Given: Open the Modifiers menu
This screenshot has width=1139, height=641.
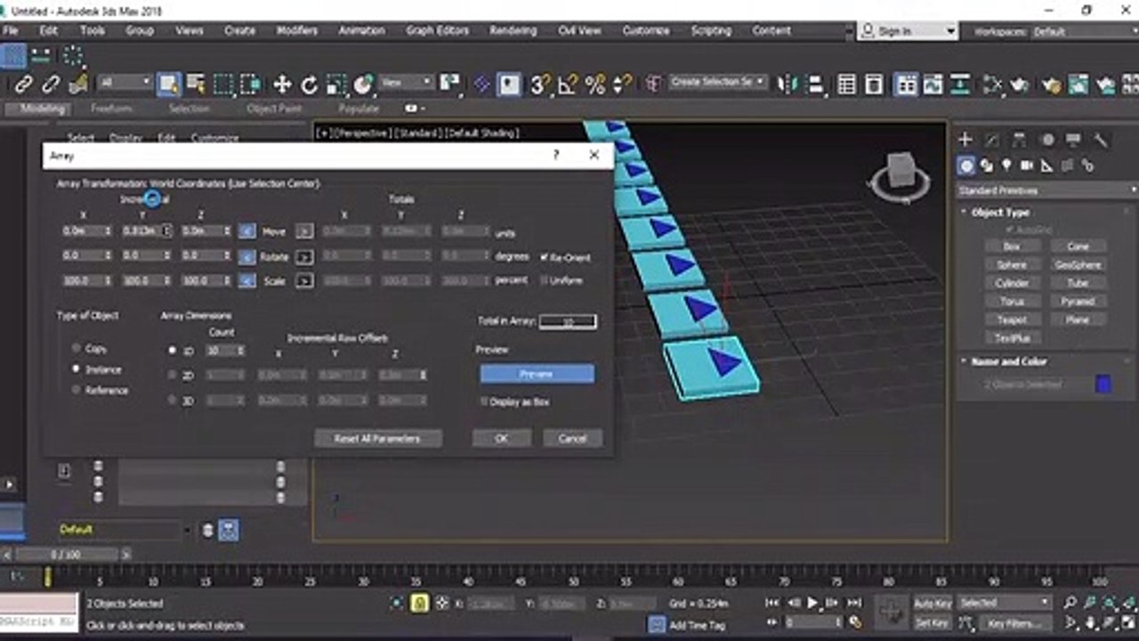Looking at the screenshot, I should click(x=297, y=30).
